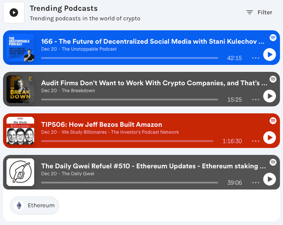Open title 'The Daily Gwei Refuel #510'
This screenshot has height=225, width=283.
pos(154,166)
